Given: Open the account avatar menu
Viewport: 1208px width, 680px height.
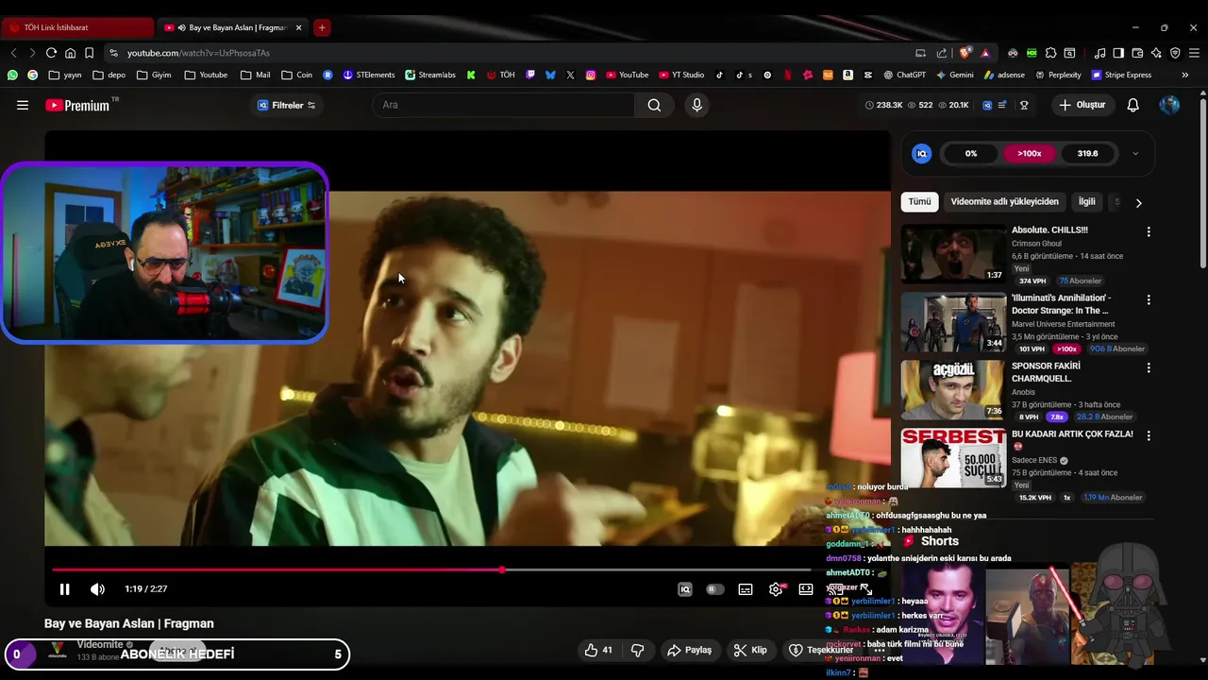Looking at the screenshot, I should (x=1169, y=105).
